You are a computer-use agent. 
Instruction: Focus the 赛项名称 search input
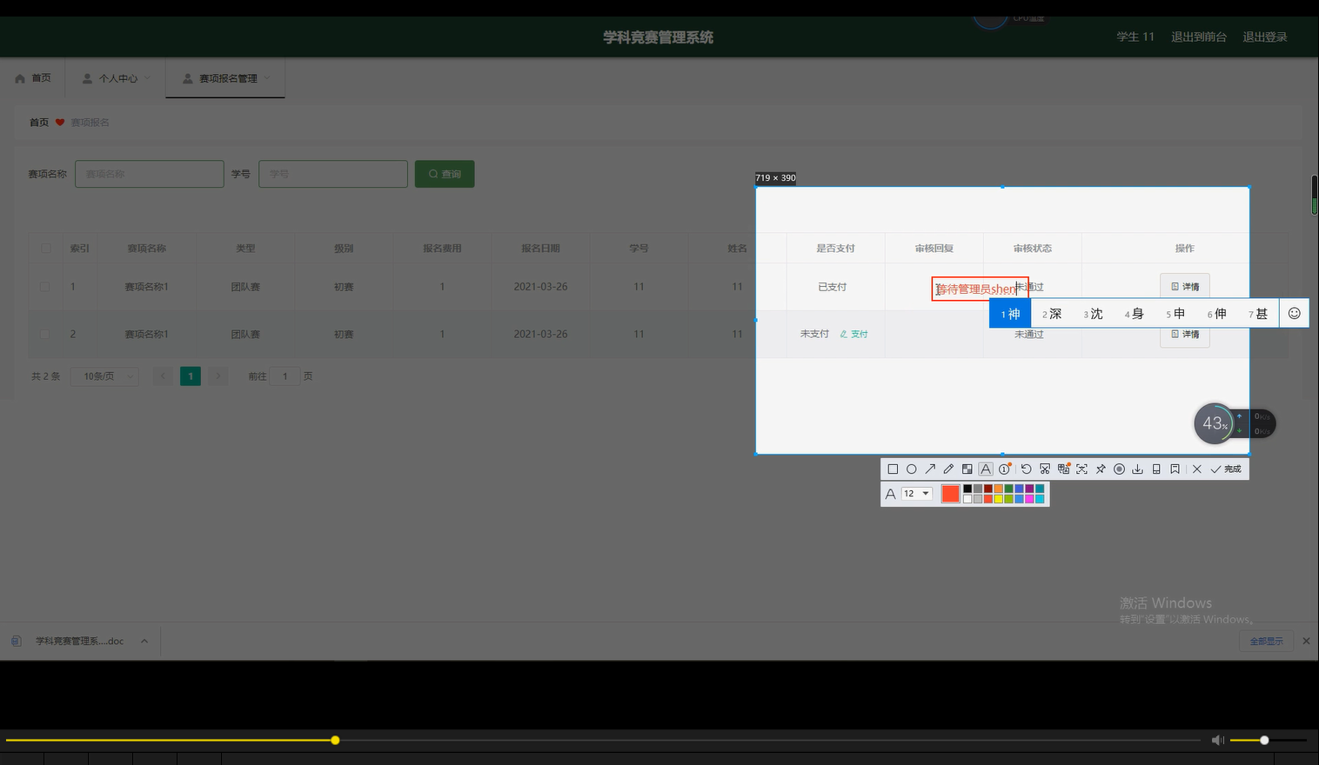tap(150, 174)
